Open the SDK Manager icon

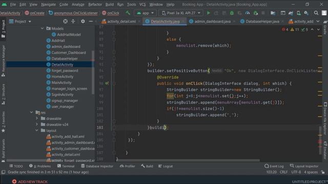tap(306, 13)
